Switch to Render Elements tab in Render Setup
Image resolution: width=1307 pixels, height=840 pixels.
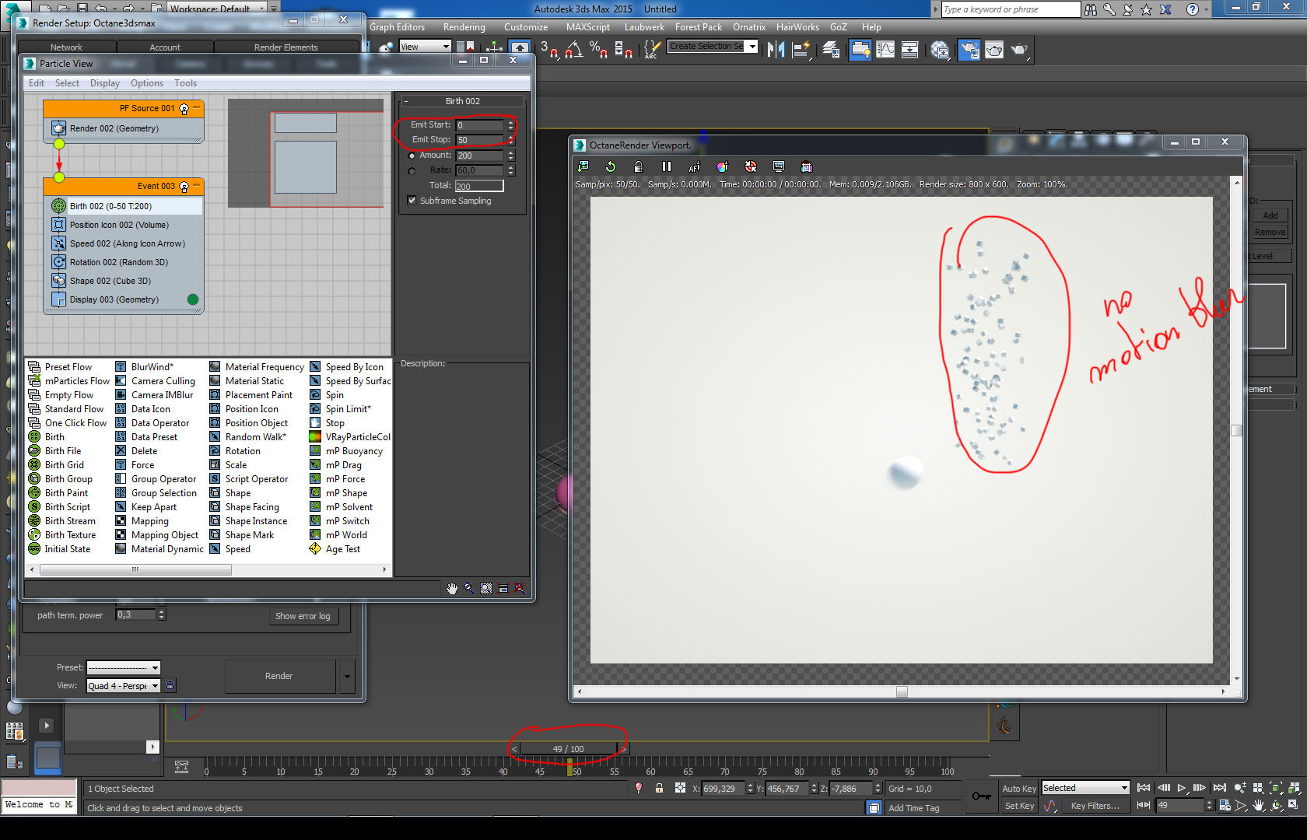pos(286,47)
